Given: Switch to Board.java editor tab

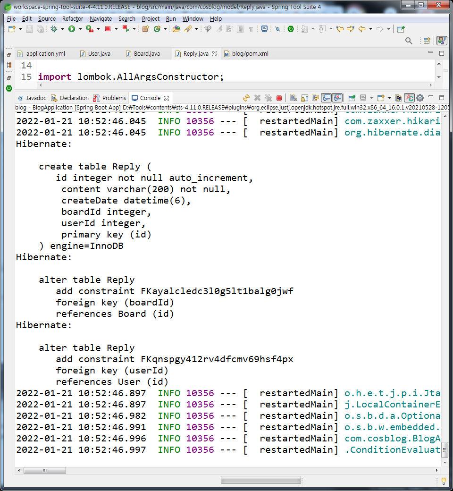Looking at the screenshot, I should tap(143, 54).
